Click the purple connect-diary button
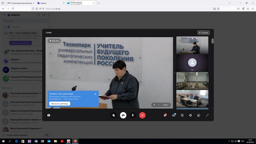This screenshot has width=256, height=144. [21, 43]
